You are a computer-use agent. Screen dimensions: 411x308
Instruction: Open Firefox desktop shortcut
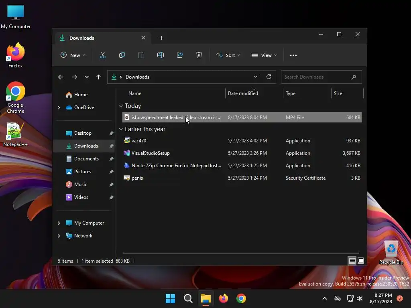[16, 55]
